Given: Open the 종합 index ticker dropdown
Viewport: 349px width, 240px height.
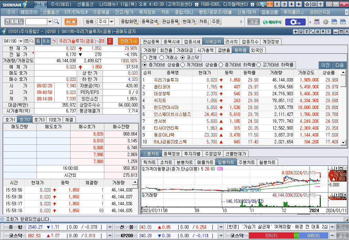Looking at the screenshot, I should pos(110,227).
